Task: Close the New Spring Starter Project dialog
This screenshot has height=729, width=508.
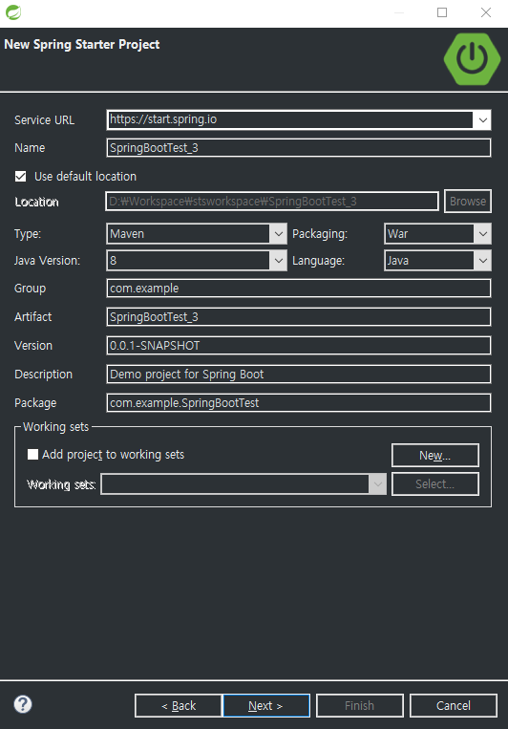Action: pos(486,12)
